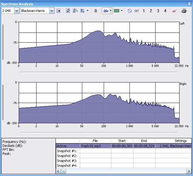Select the filled graph display icon
This screenshot has height=176, width=193.
click(x=106, y=11)
